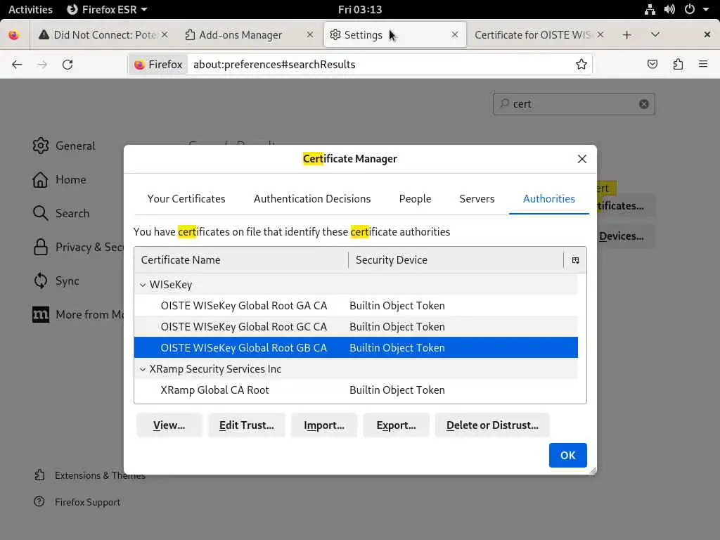Click Delete or Distrust... button

click(492, 425)
